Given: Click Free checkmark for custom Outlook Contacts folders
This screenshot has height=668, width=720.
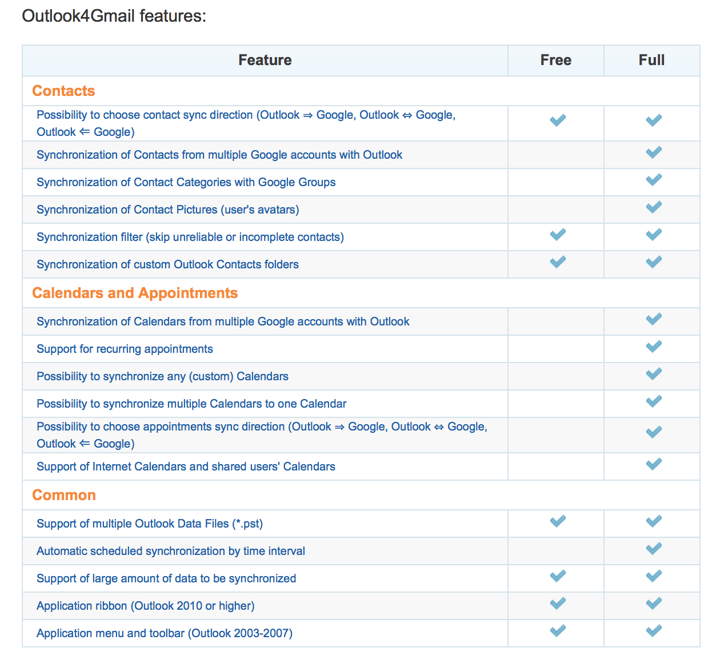Looking at the screenshot, I should coord(558,262).
